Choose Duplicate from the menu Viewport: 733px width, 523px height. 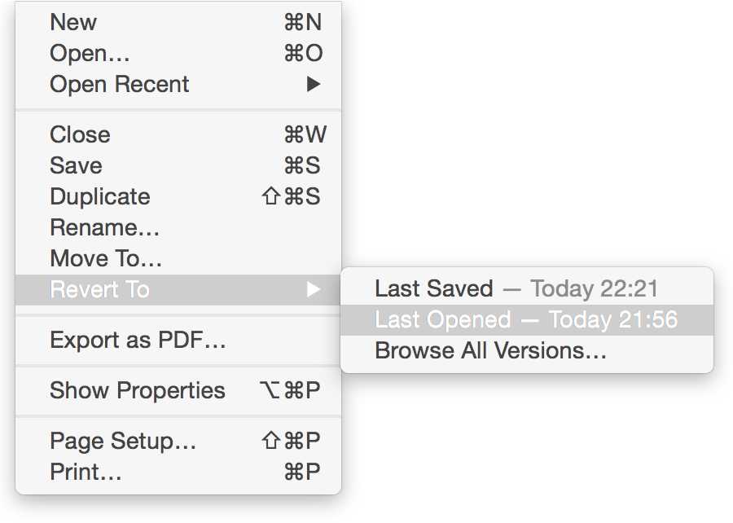(178, 196)
